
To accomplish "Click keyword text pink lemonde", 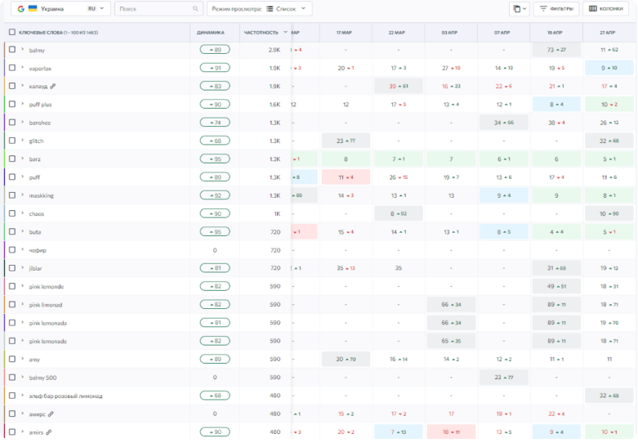I will coord(47,287).
